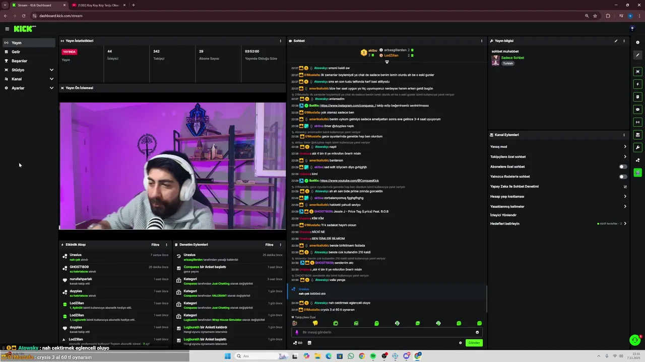Image resolution: width=645 pixels, height=362 pixels.
Task: Open Yasaklanmış kelimeler arrow
Action: (x=625, y=207)
